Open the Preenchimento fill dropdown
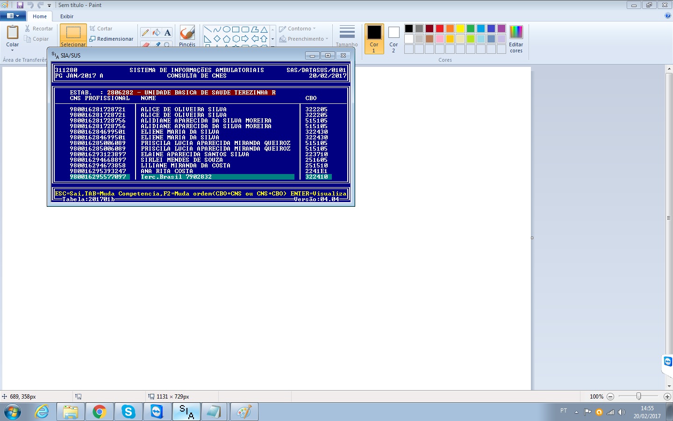673x421 pixels. point(304,39)
